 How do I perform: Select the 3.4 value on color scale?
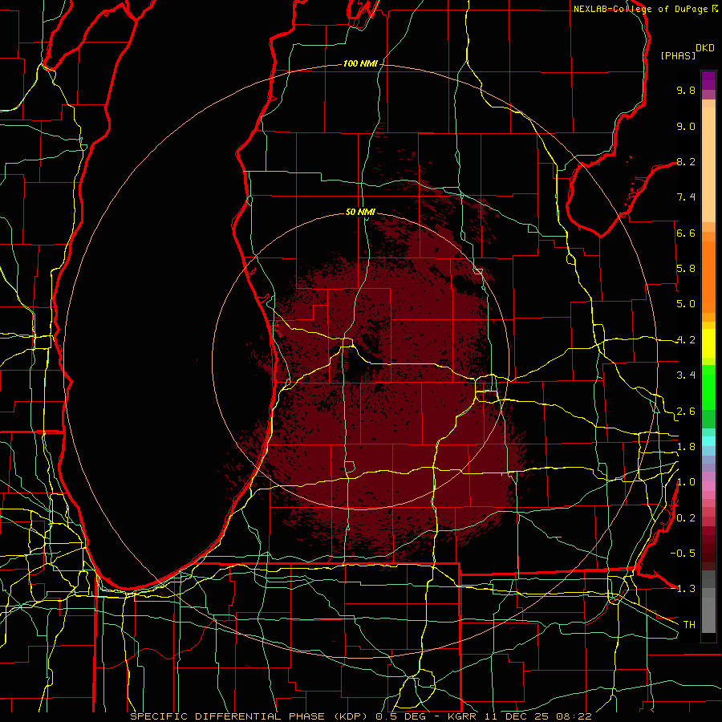(686, 375)
